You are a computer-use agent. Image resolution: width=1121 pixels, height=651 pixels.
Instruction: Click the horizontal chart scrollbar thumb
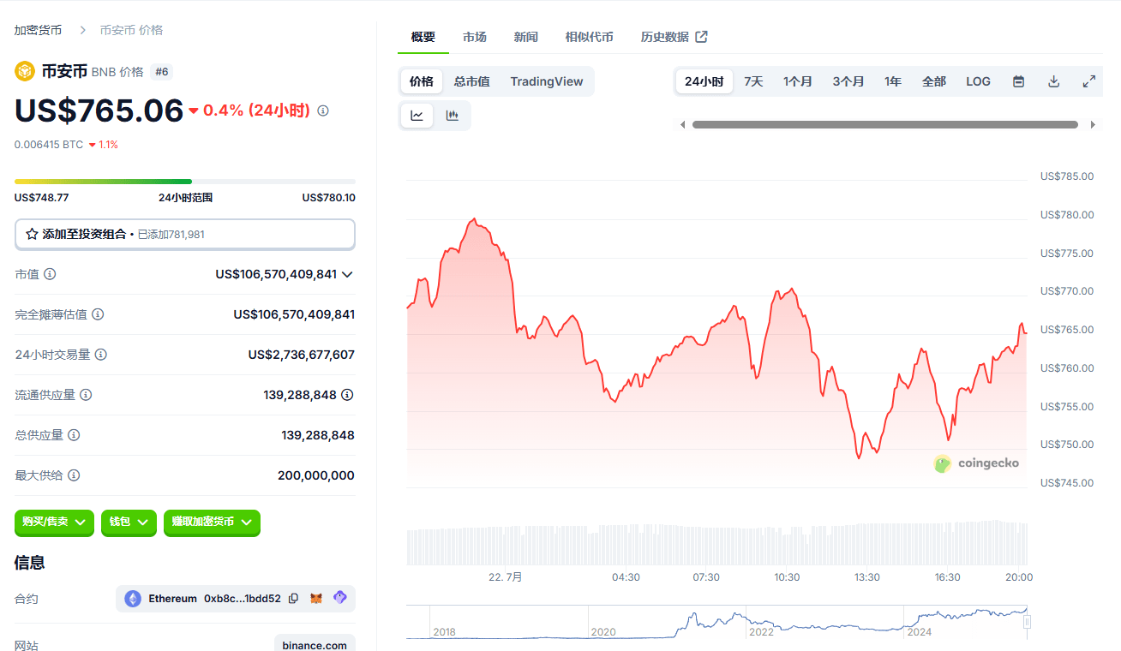point(885,125)
